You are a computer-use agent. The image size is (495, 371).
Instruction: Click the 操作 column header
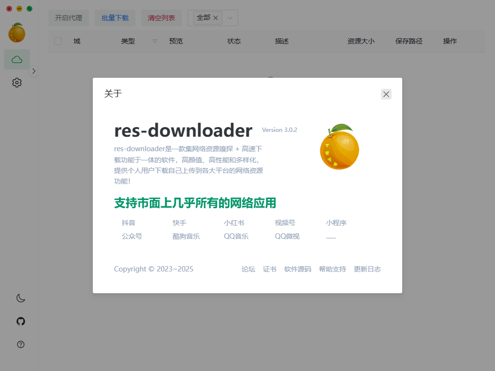pos(450,41)
